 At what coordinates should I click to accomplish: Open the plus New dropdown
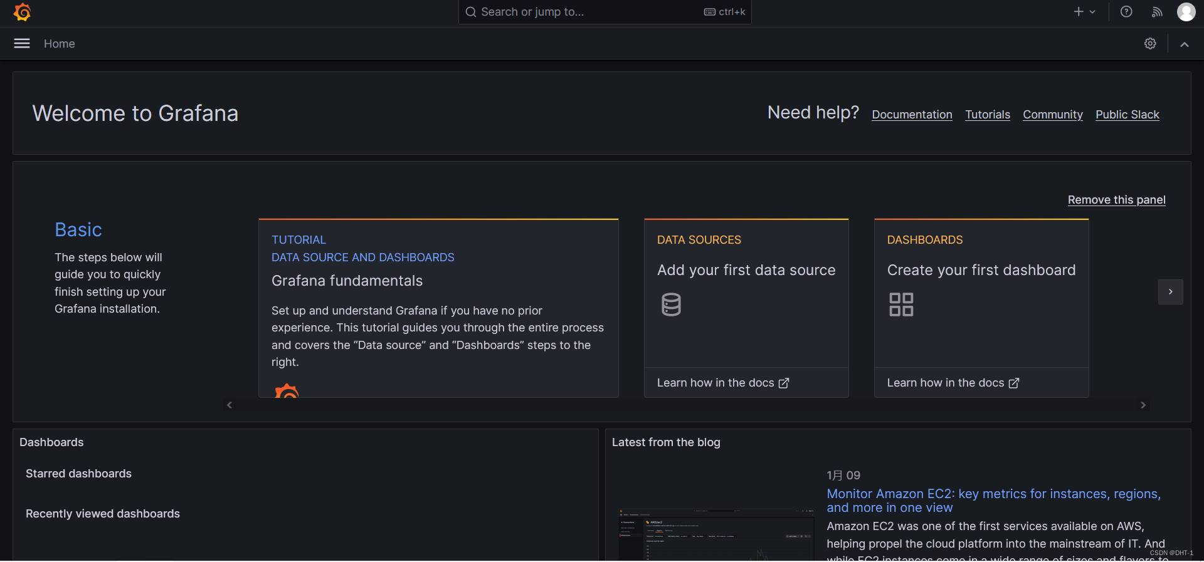pyautogui.click(x=1084, y=12)
